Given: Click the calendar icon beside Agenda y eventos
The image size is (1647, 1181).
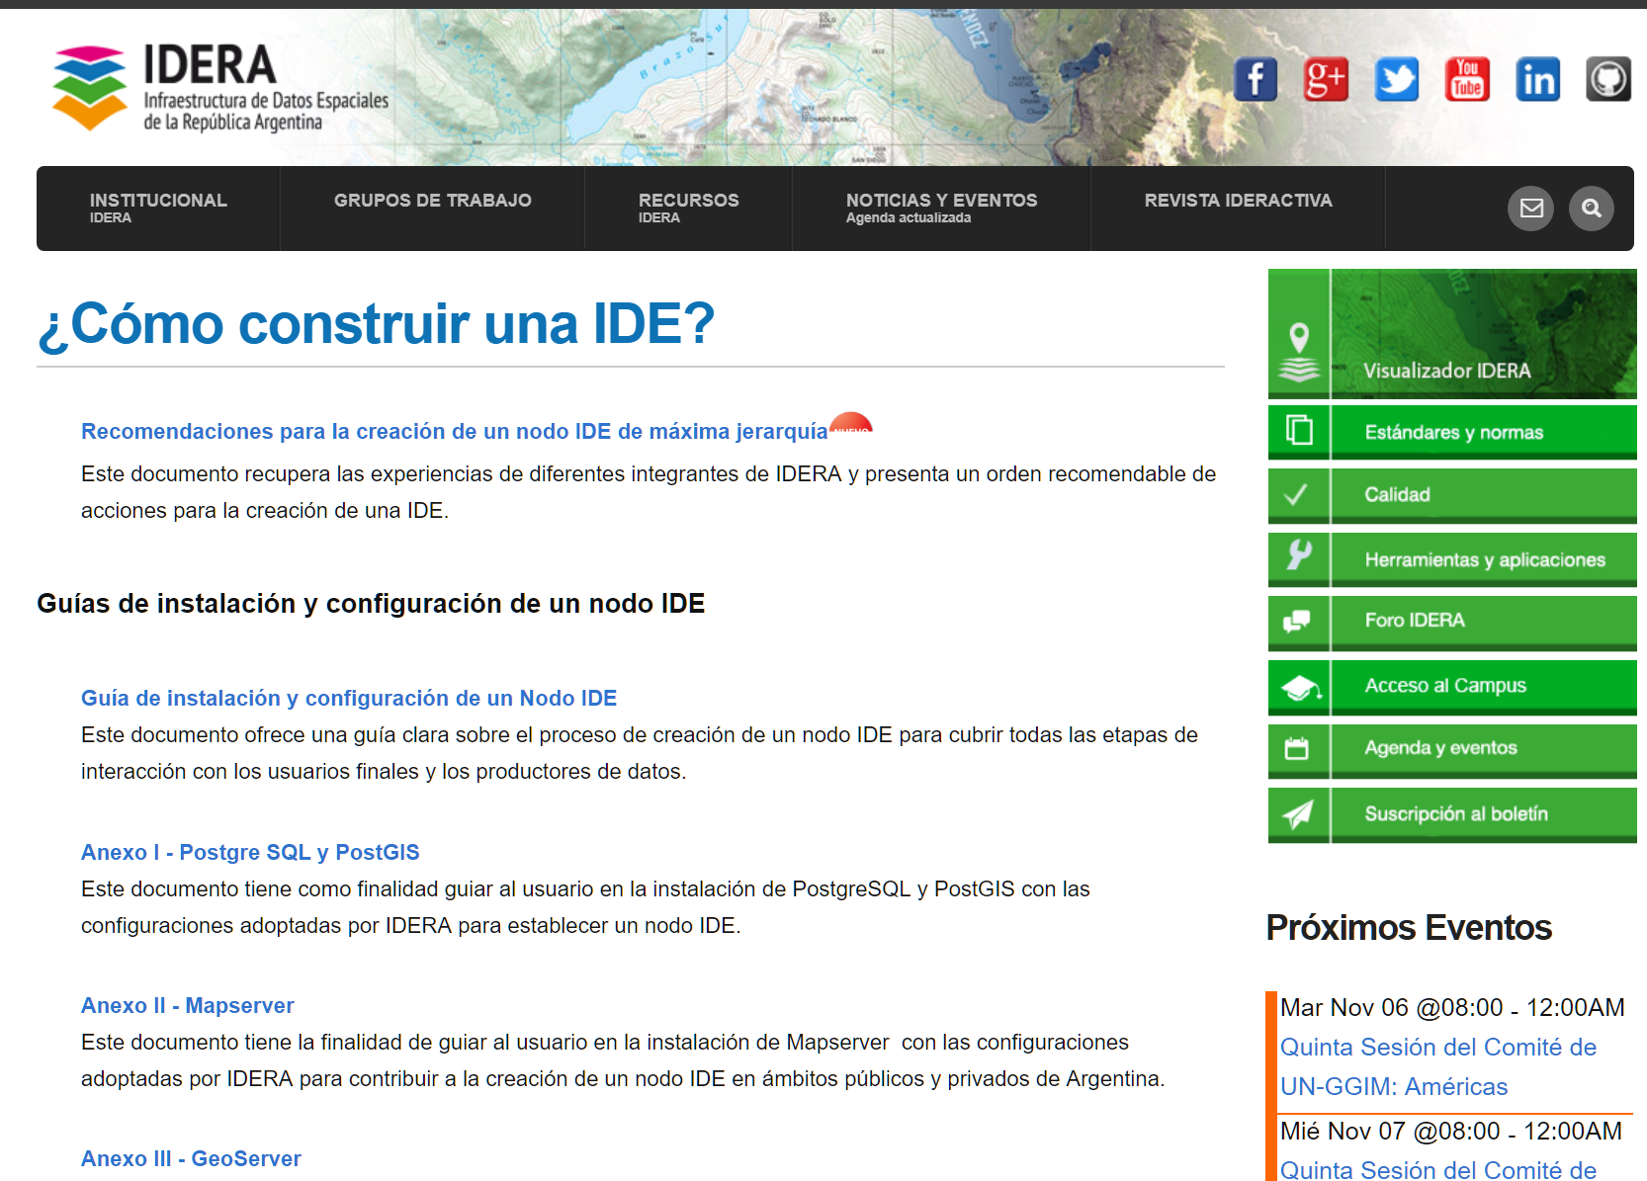Looking at the screenshot, I should tap(1296, 748).
